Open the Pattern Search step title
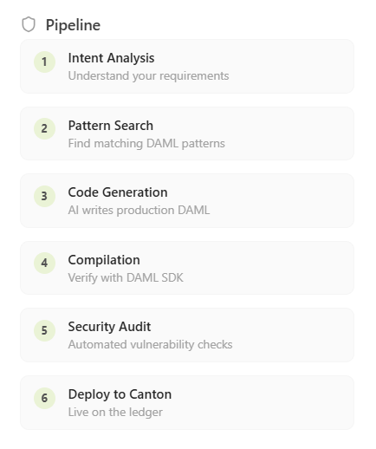376x449 pixels. (111, 126)
